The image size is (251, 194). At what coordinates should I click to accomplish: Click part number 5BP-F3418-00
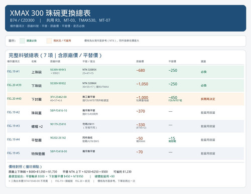tap(59, 151)
